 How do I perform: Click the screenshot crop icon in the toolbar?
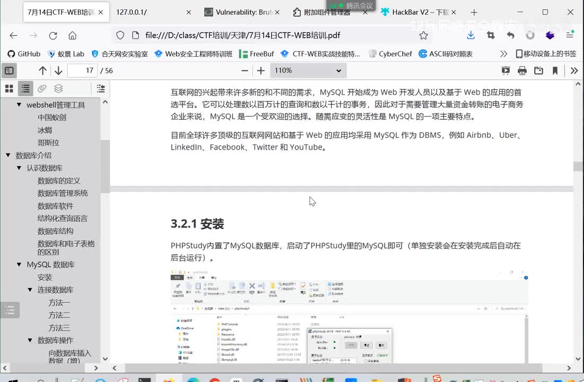click(491, 36)
